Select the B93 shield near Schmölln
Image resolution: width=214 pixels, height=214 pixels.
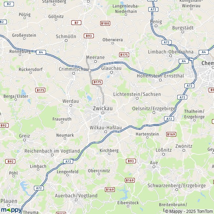[x=89, y=36]
